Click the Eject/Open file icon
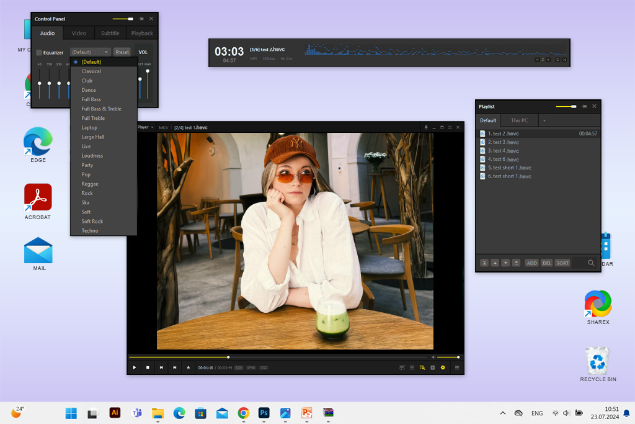This screenshot has height=424, width=635. pos(189,368)
